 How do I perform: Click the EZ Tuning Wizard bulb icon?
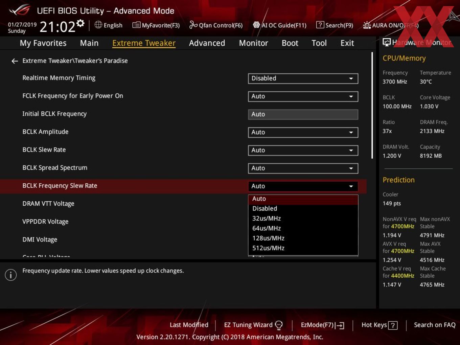tap(279, 325)
